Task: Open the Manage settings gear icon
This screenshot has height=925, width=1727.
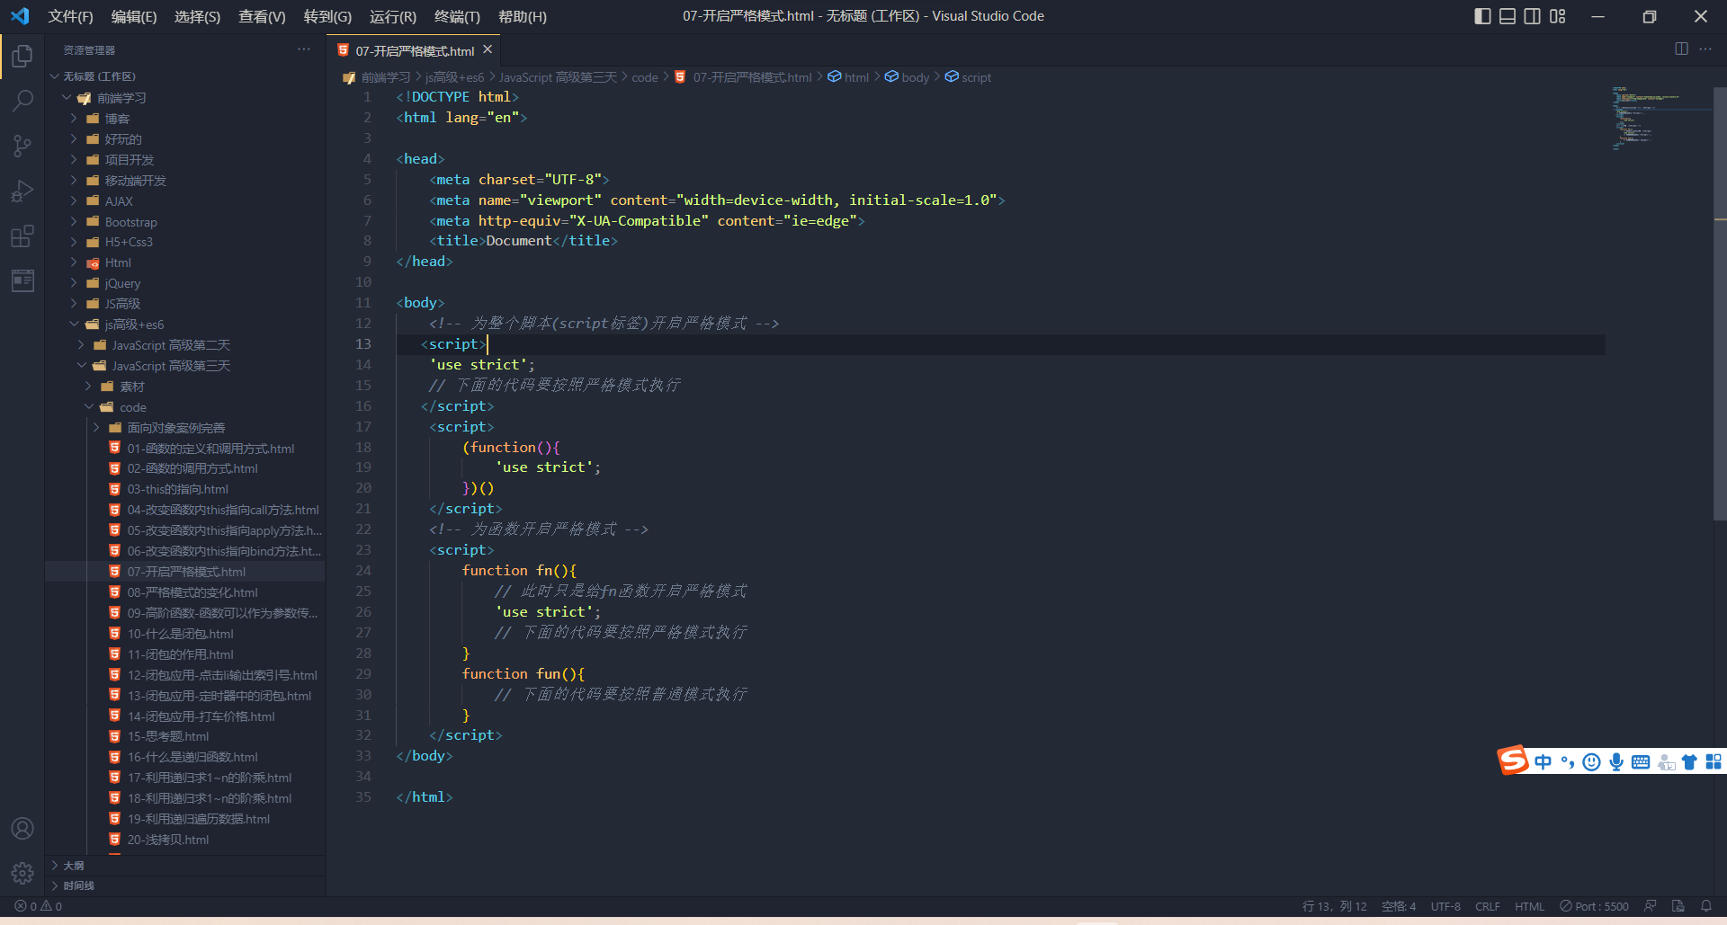Action: [x=22, y=873]
